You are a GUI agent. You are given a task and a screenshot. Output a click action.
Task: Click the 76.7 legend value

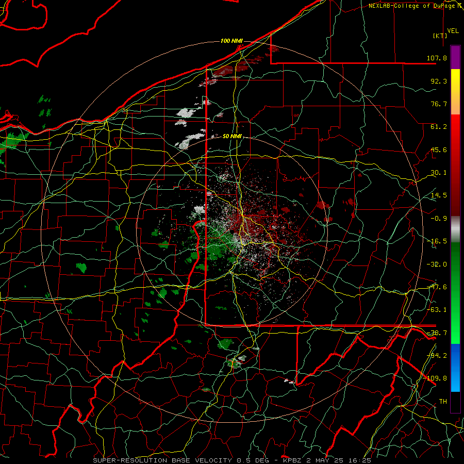coord(439,104)
